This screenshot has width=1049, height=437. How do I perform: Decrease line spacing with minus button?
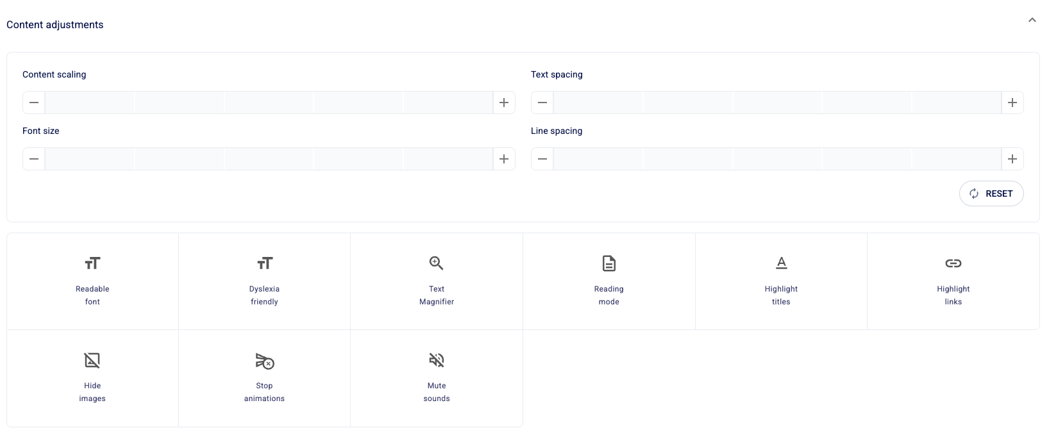(x=542, y=159)
